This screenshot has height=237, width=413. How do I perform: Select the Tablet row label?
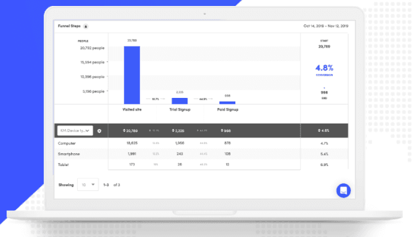[63, 165]
